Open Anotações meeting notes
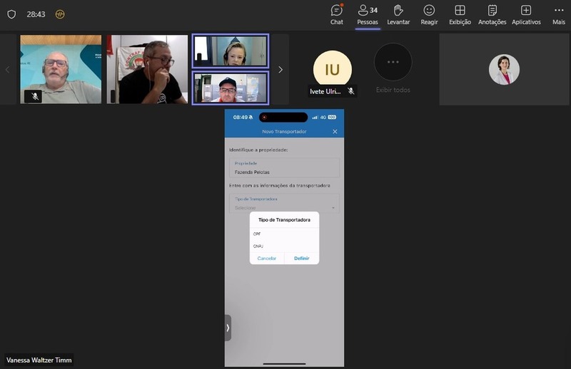This screenshot has height=369, width=571. tap(492, 14)
